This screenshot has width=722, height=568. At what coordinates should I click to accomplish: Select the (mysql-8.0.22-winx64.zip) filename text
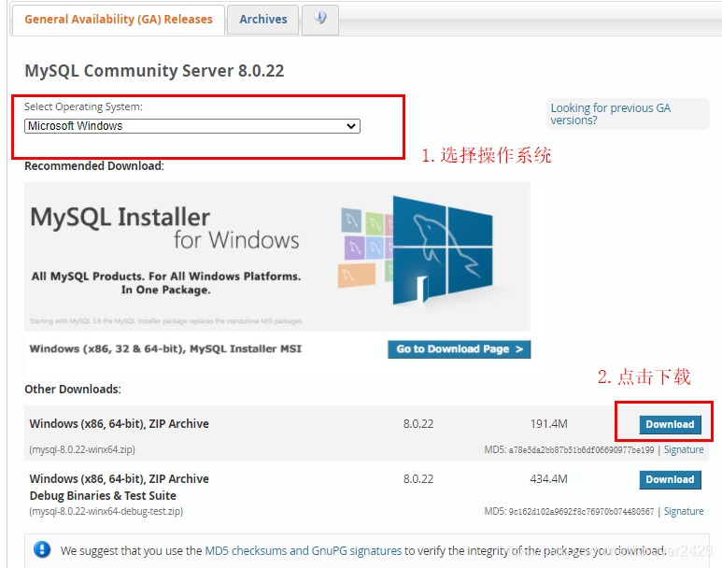click(82, 449)
